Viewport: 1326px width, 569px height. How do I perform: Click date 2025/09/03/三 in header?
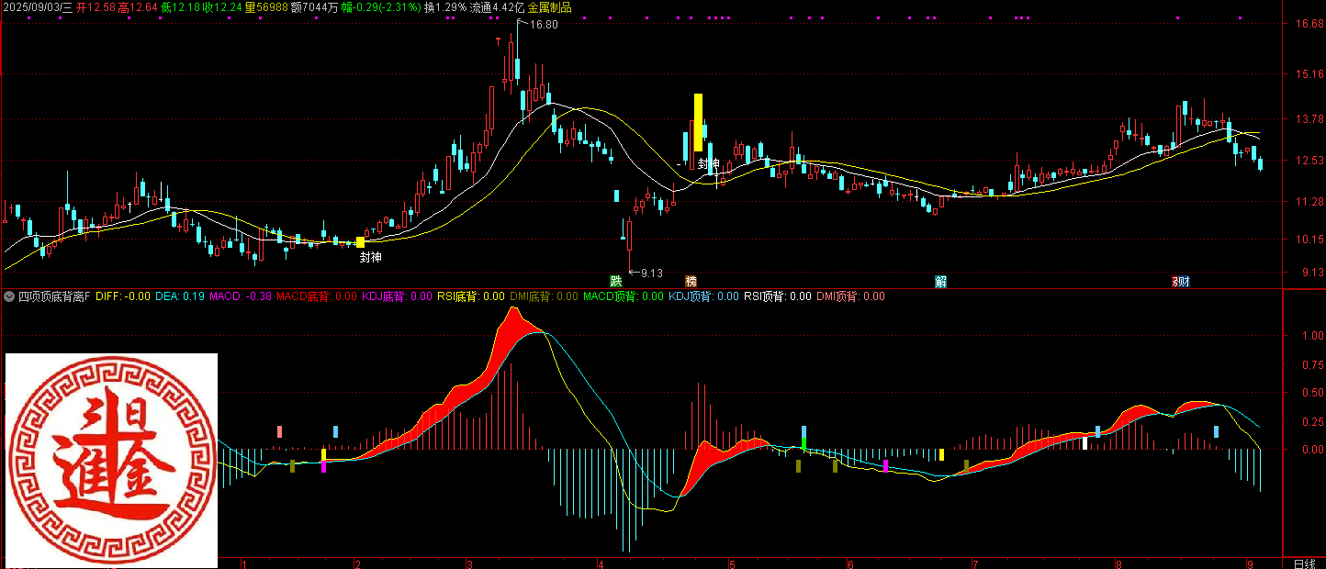[x=37, y=7]
